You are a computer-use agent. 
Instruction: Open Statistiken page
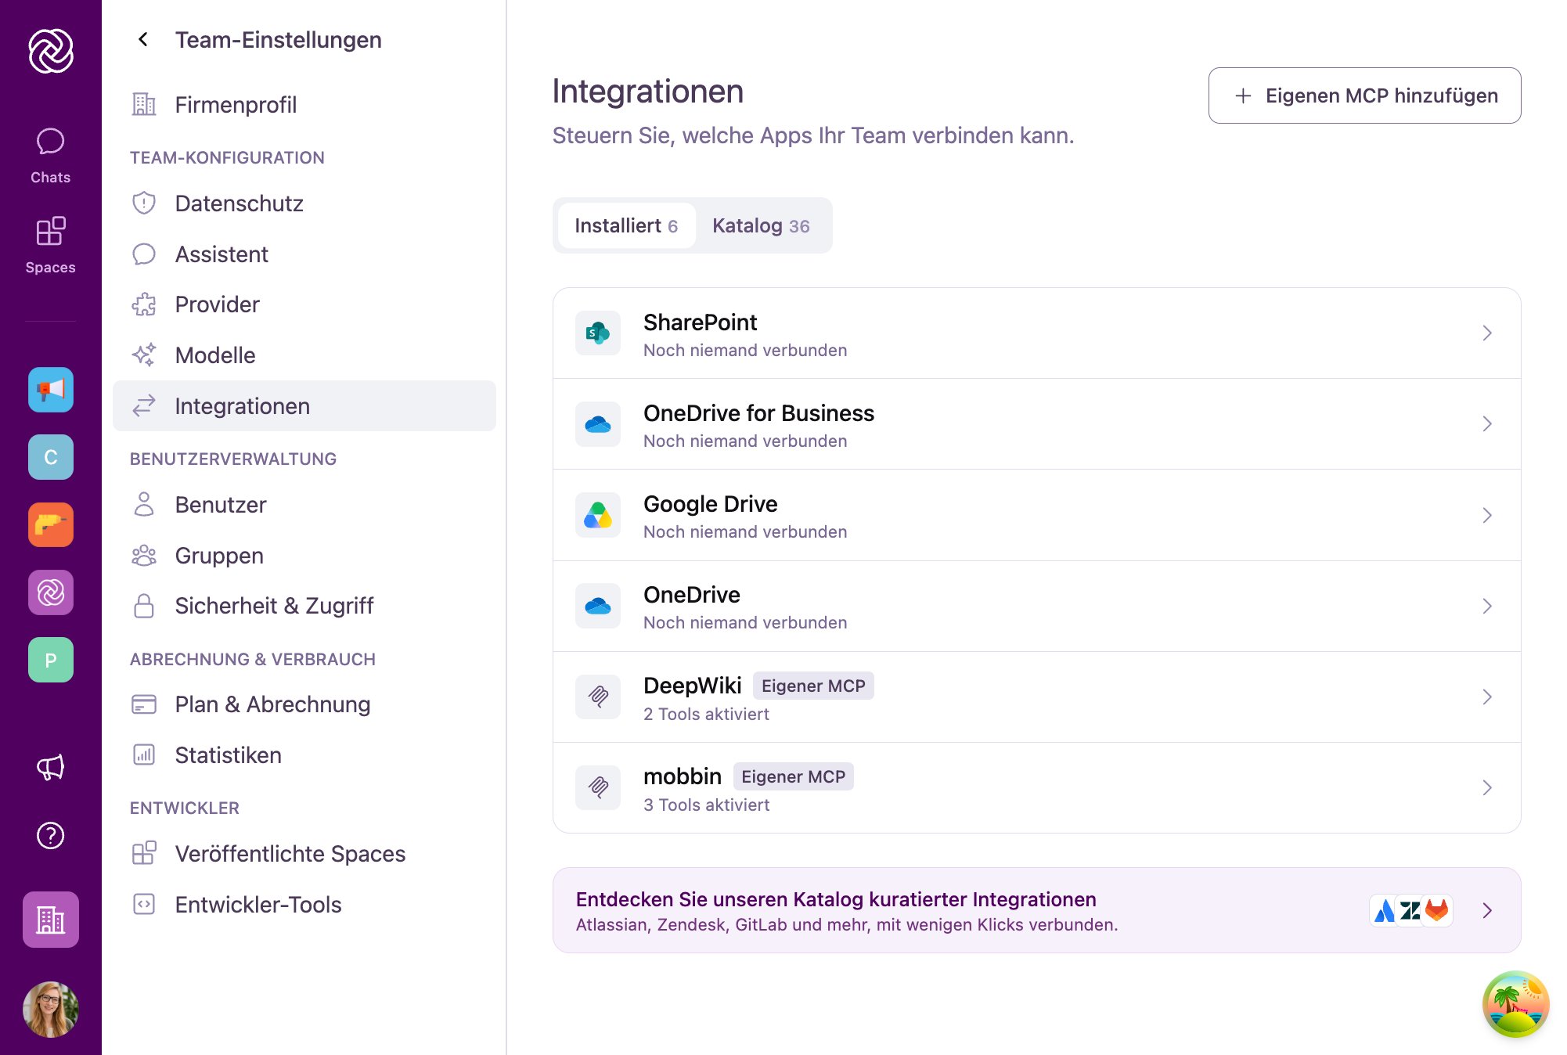point(304,754)
